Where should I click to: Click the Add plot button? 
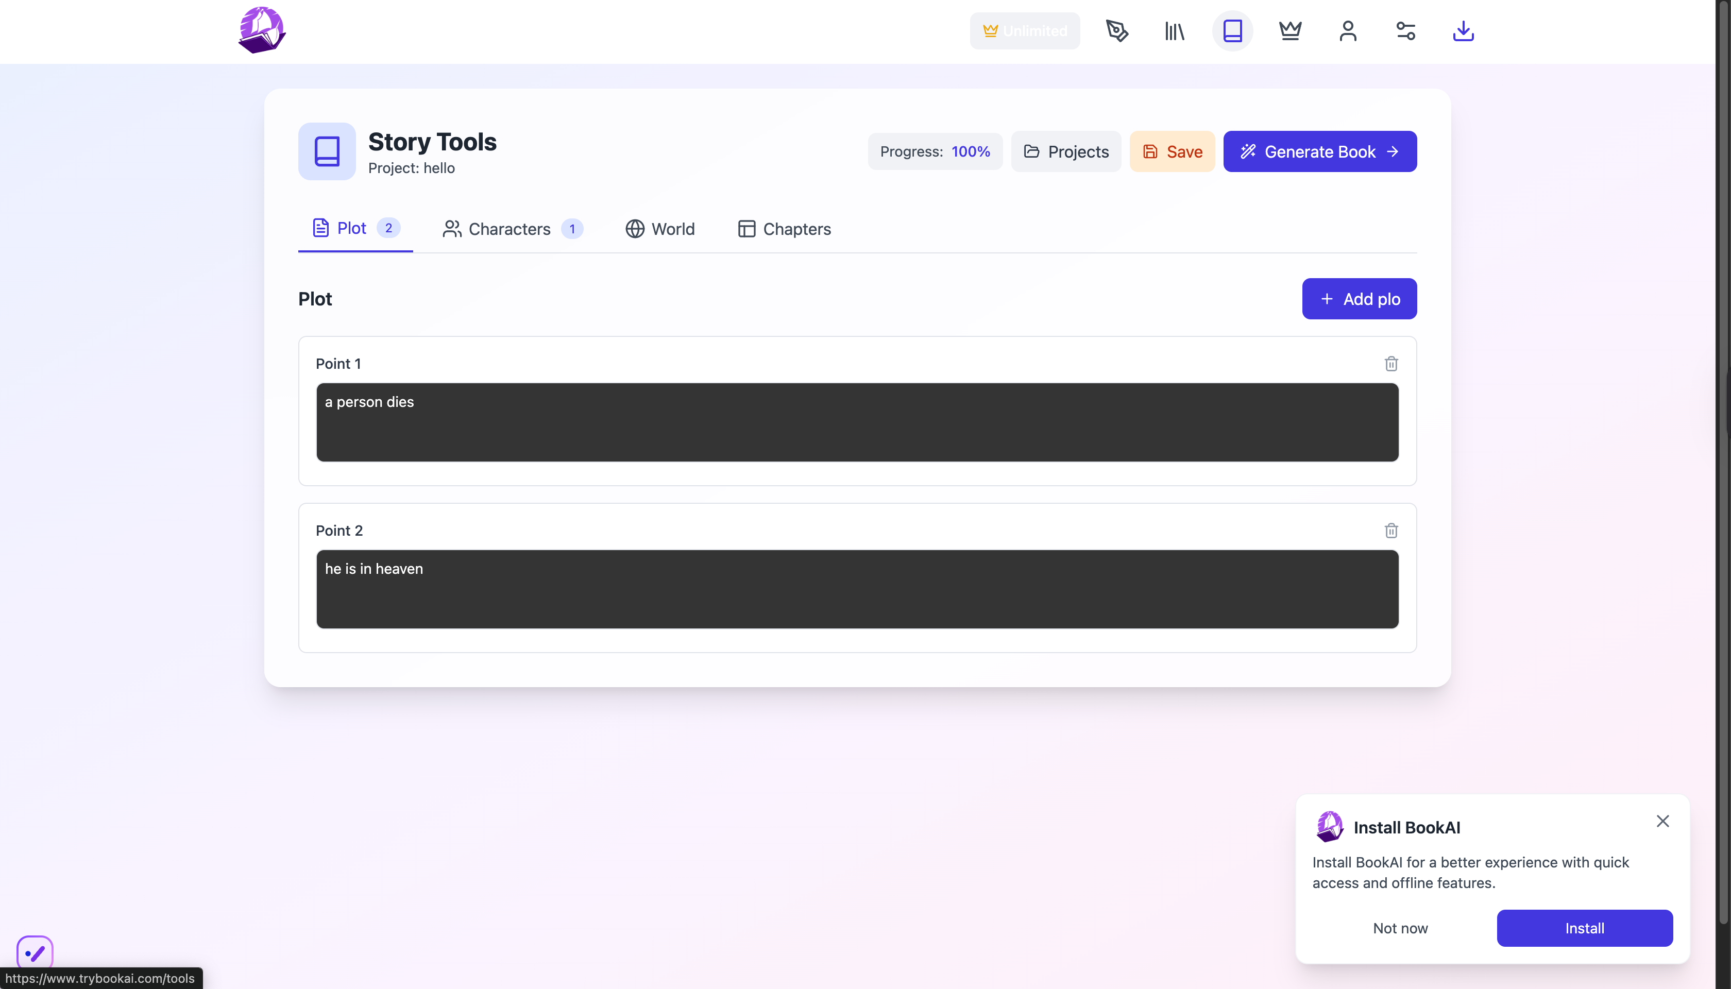(1359, 299)
